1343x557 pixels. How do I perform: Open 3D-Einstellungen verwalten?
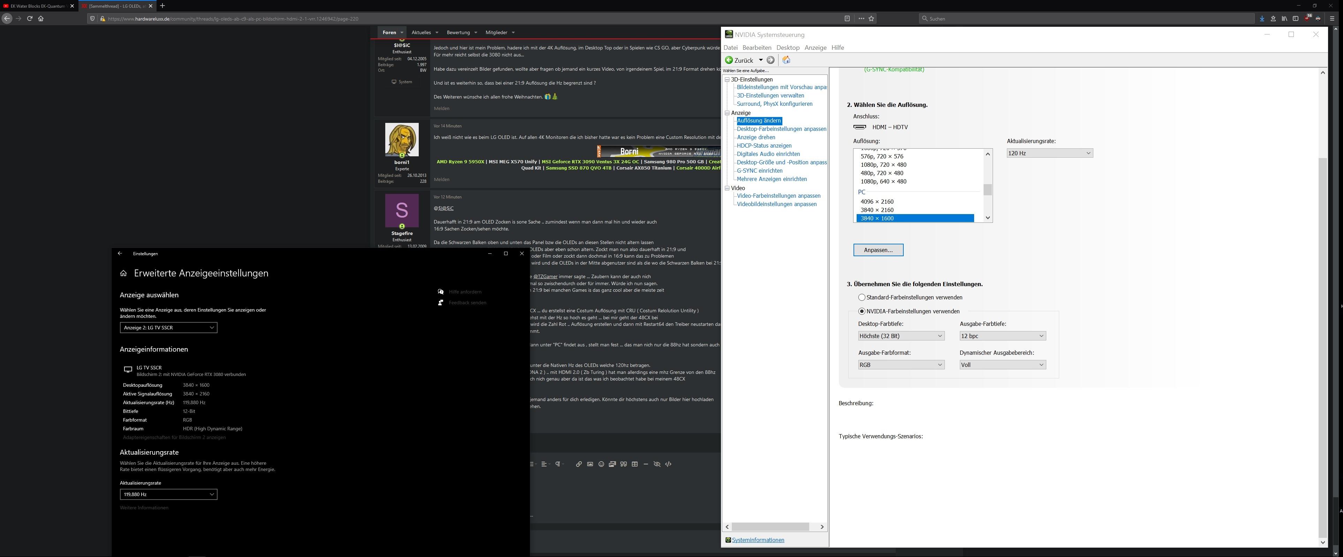tap(770, 96)
